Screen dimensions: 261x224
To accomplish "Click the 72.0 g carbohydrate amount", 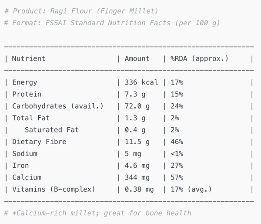I will (x=137, y=106).
